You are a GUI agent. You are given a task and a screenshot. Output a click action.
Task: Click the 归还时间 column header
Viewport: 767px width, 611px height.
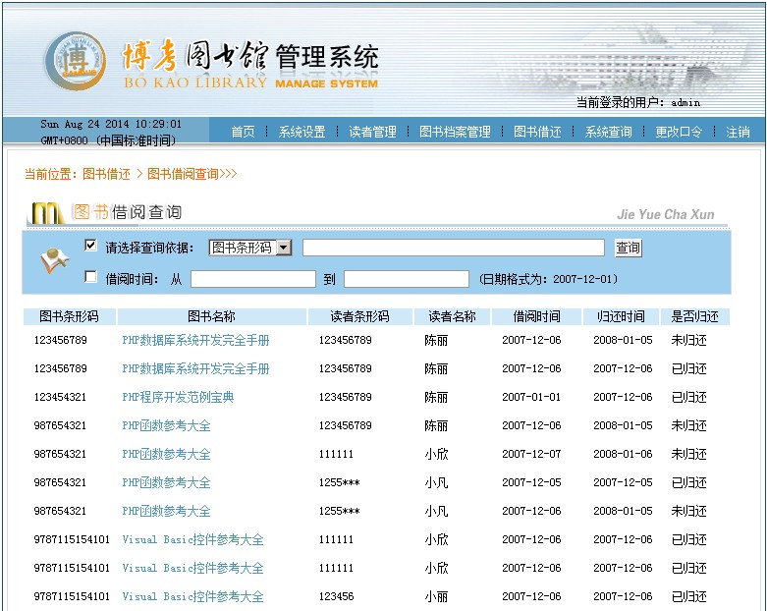click(622, 316)
